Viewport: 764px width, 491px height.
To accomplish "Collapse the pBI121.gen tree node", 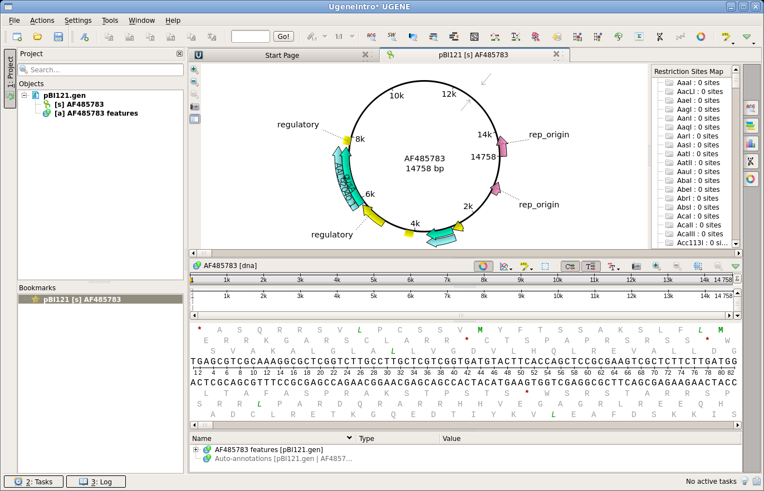I will (25, 96).
